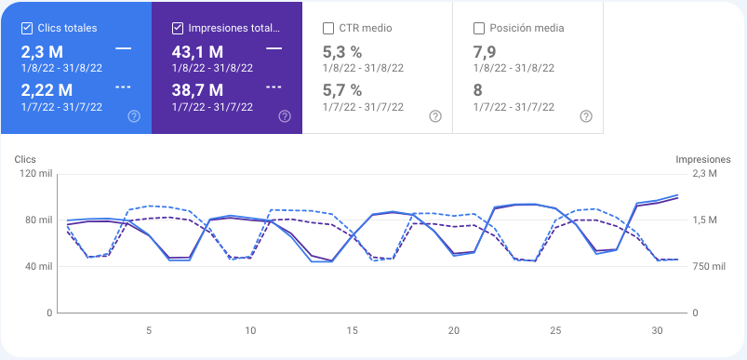Click day 5 on the x-axis
Screen dimensions: 747x360
(149, 330)
